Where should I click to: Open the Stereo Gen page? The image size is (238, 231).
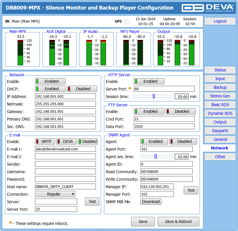(x=220, y=96)
